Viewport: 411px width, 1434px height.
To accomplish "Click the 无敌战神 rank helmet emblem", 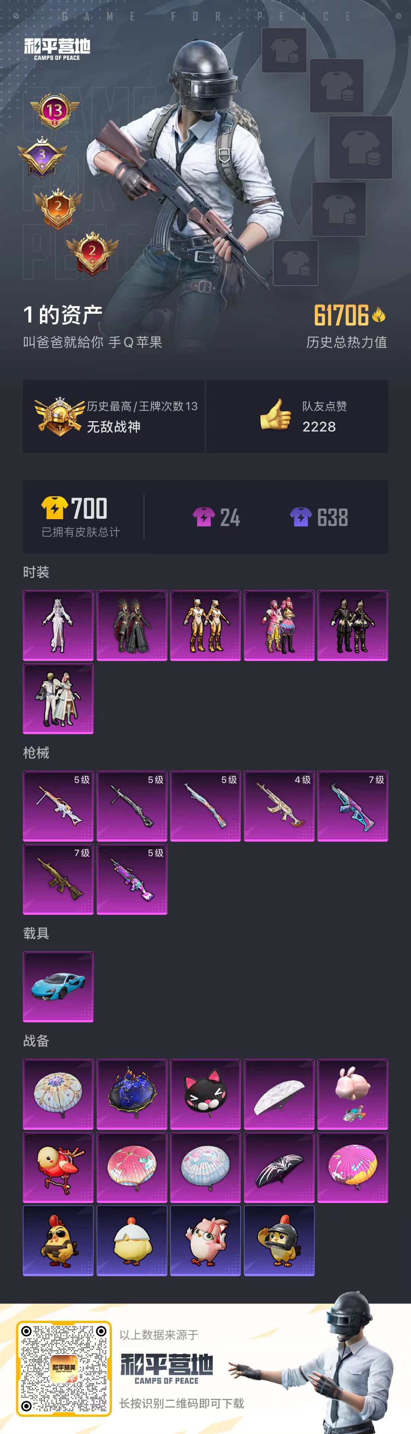I will point(59,416).
